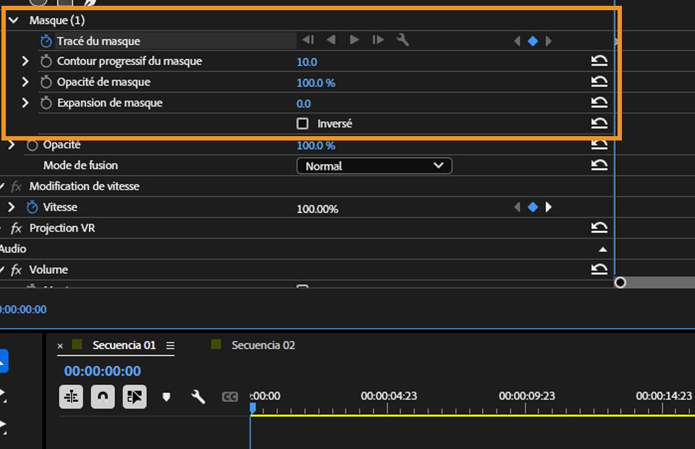Viewport: 695px width, 449px height.
Task: Toggle fx for Volume effect
Action: [x=17, y=269]
